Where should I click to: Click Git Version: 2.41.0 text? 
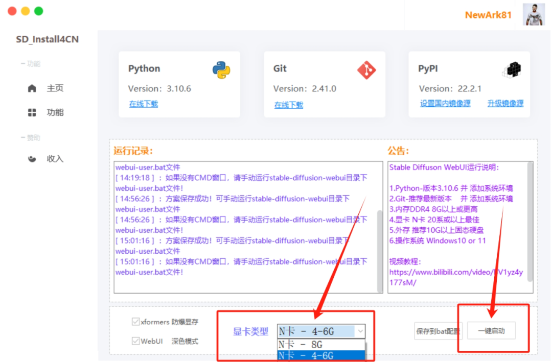point(305,89)
